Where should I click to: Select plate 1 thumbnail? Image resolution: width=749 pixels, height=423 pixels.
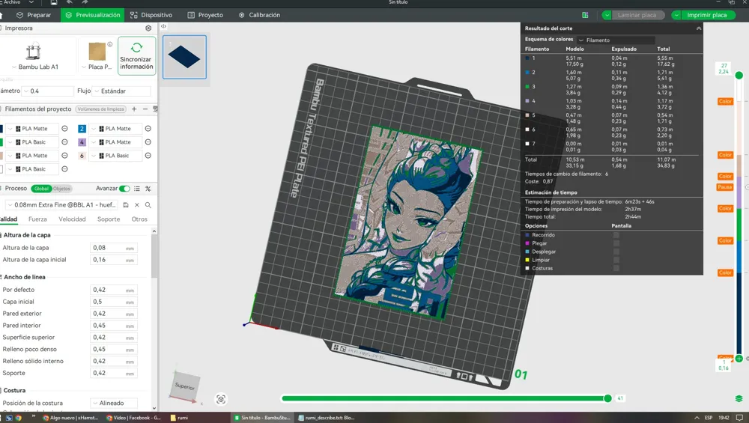pyautogui.click(x=184, y=57)
